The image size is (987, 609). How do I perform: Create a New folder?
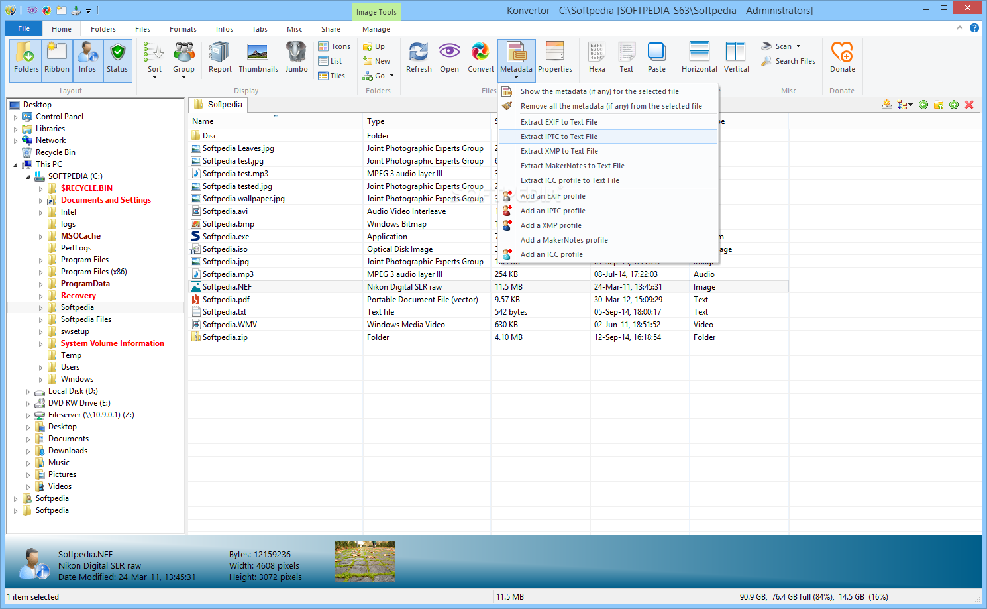coord(377,61)
